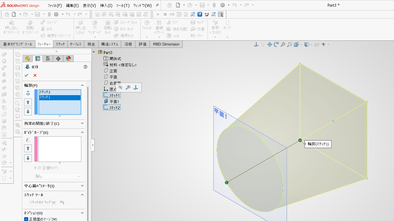This screenshot has width=394, height=221.
Task: Select the PropertyManager panel tab icon
Action: (38, 59)
